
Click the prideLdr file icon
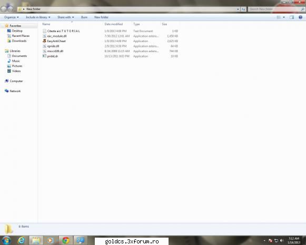click(44, 56)
